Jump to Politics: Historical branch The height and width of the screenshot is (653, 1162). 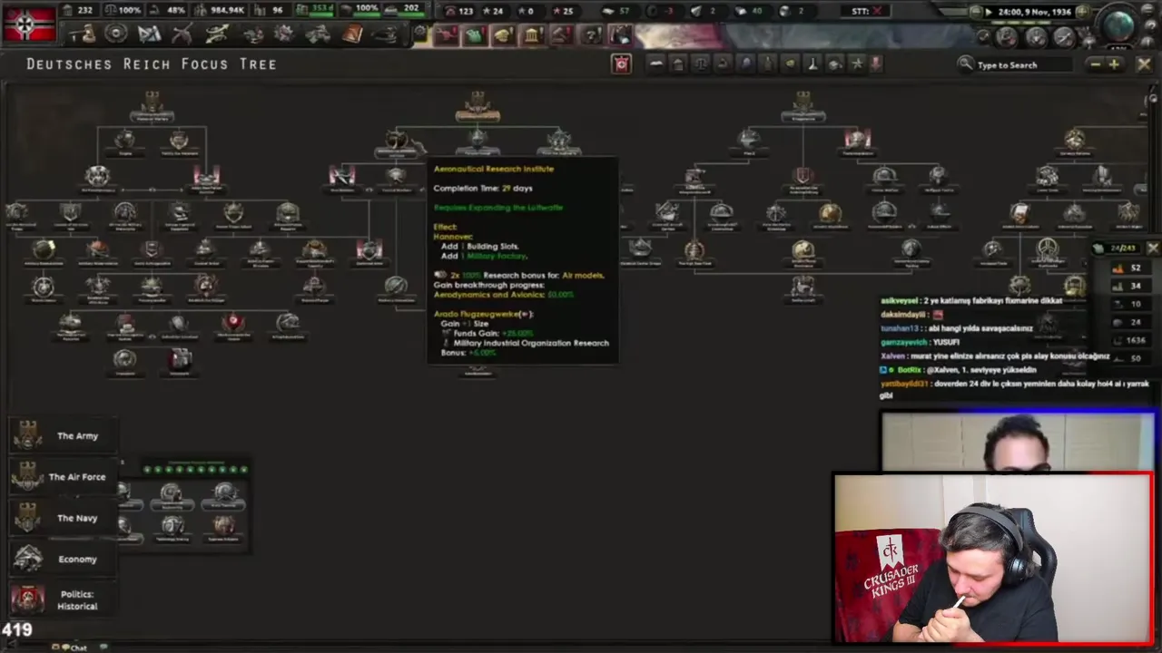click(x=62, y=600)
